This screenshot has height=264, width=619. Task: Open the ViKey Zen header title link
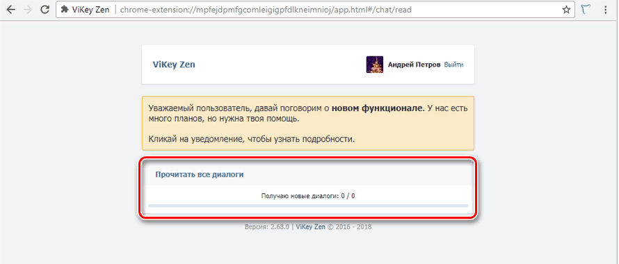[x=174, y=65]
